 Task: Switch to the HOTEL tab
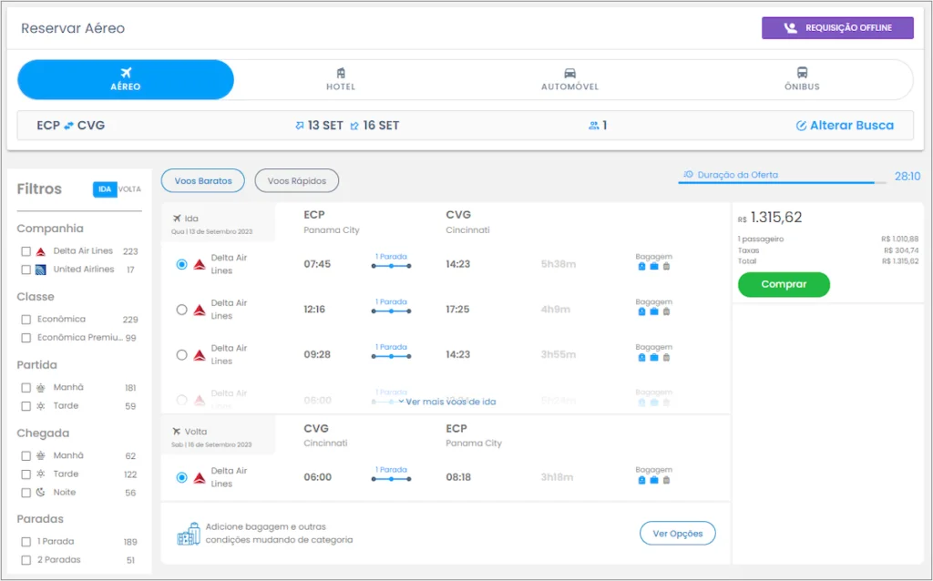coord(341,79)
